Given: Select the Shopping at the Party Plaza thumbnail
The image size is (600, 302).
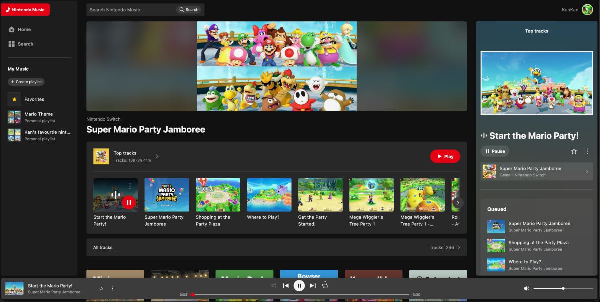Looking at the screenshot, I should (218, 195).
